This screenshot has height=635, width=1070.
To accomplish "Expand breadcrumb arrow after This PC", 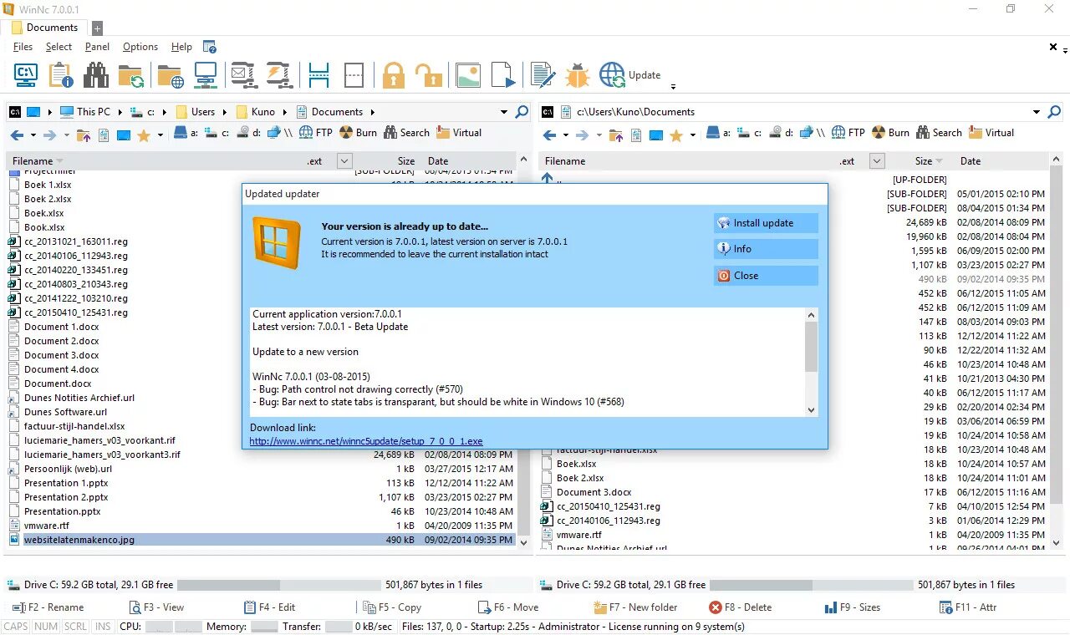I will [120, 112].
